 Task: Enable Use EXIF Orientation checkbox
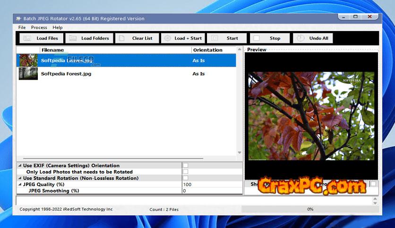point(185,165)
